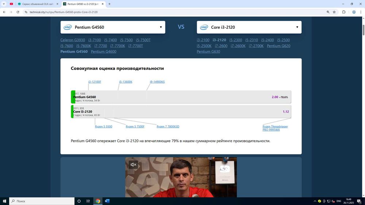The width and height of the screenshot is (365, 205).
Task: Open the i5-2400 link
Action: pos(268,40)
